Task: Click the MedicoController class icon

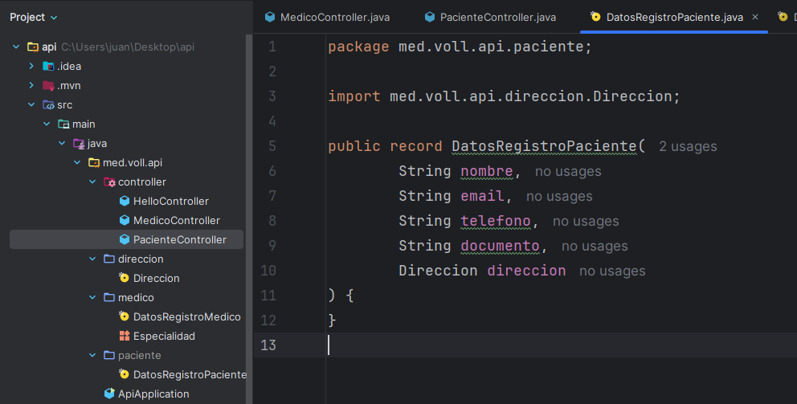Action: tap(125, 220)
